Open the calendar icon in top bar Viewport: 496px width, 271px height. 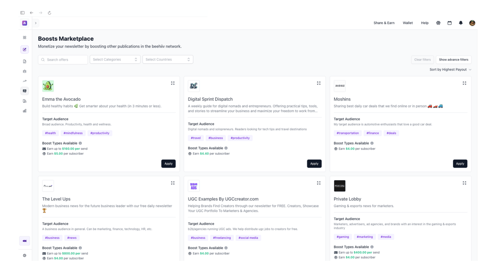pyautogui.click(x=450, y=23)
